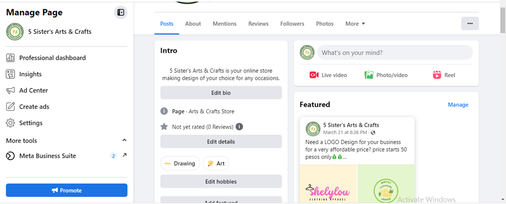Image resolution: width=506 pixels, height=204 pixels.
Task: Click the Reel icon
Action: (x=437, y=75)
